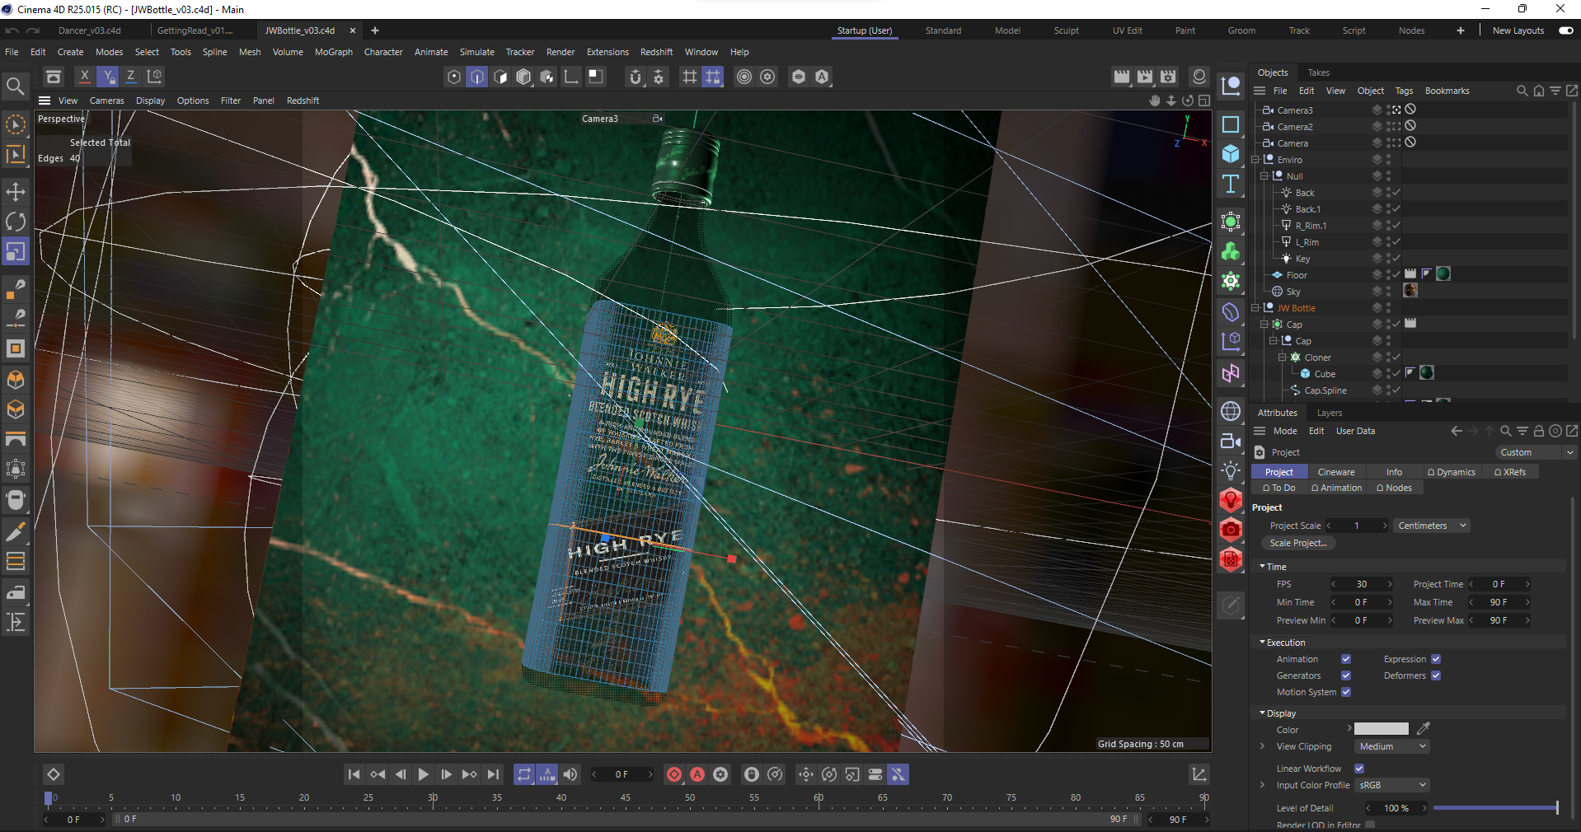Open the Attributes search icon
The width and height of the screenshot is (1581, 832).
coord(1505,431)
